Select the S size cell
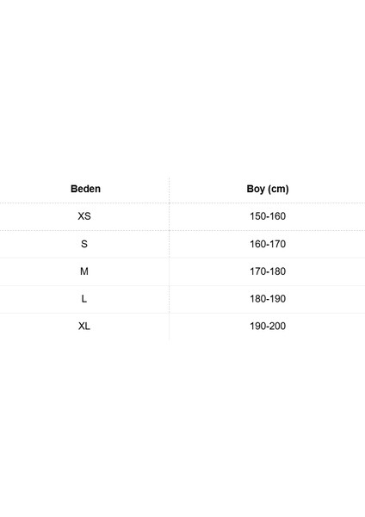 [x=84, y=244]
